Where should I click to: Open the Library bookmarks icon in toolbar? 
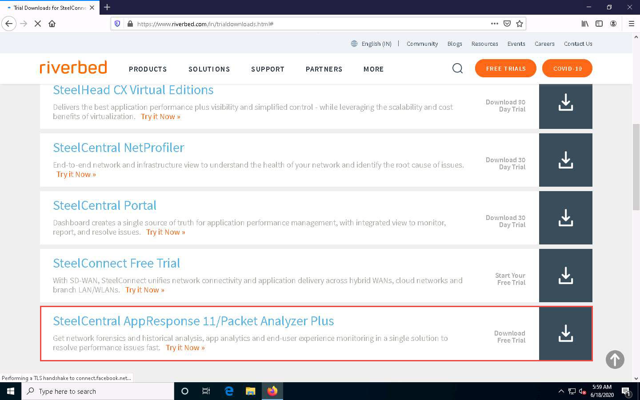click(585, 24)
